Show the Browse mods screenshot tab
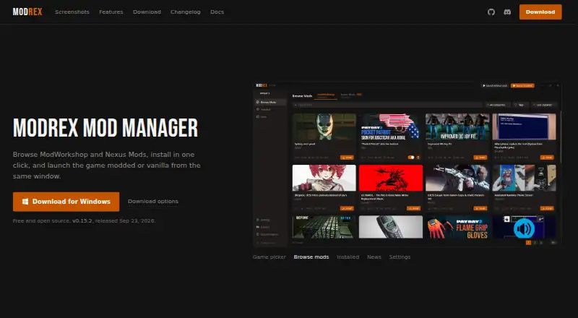This screenshot has height=318, width=578. 311,257
